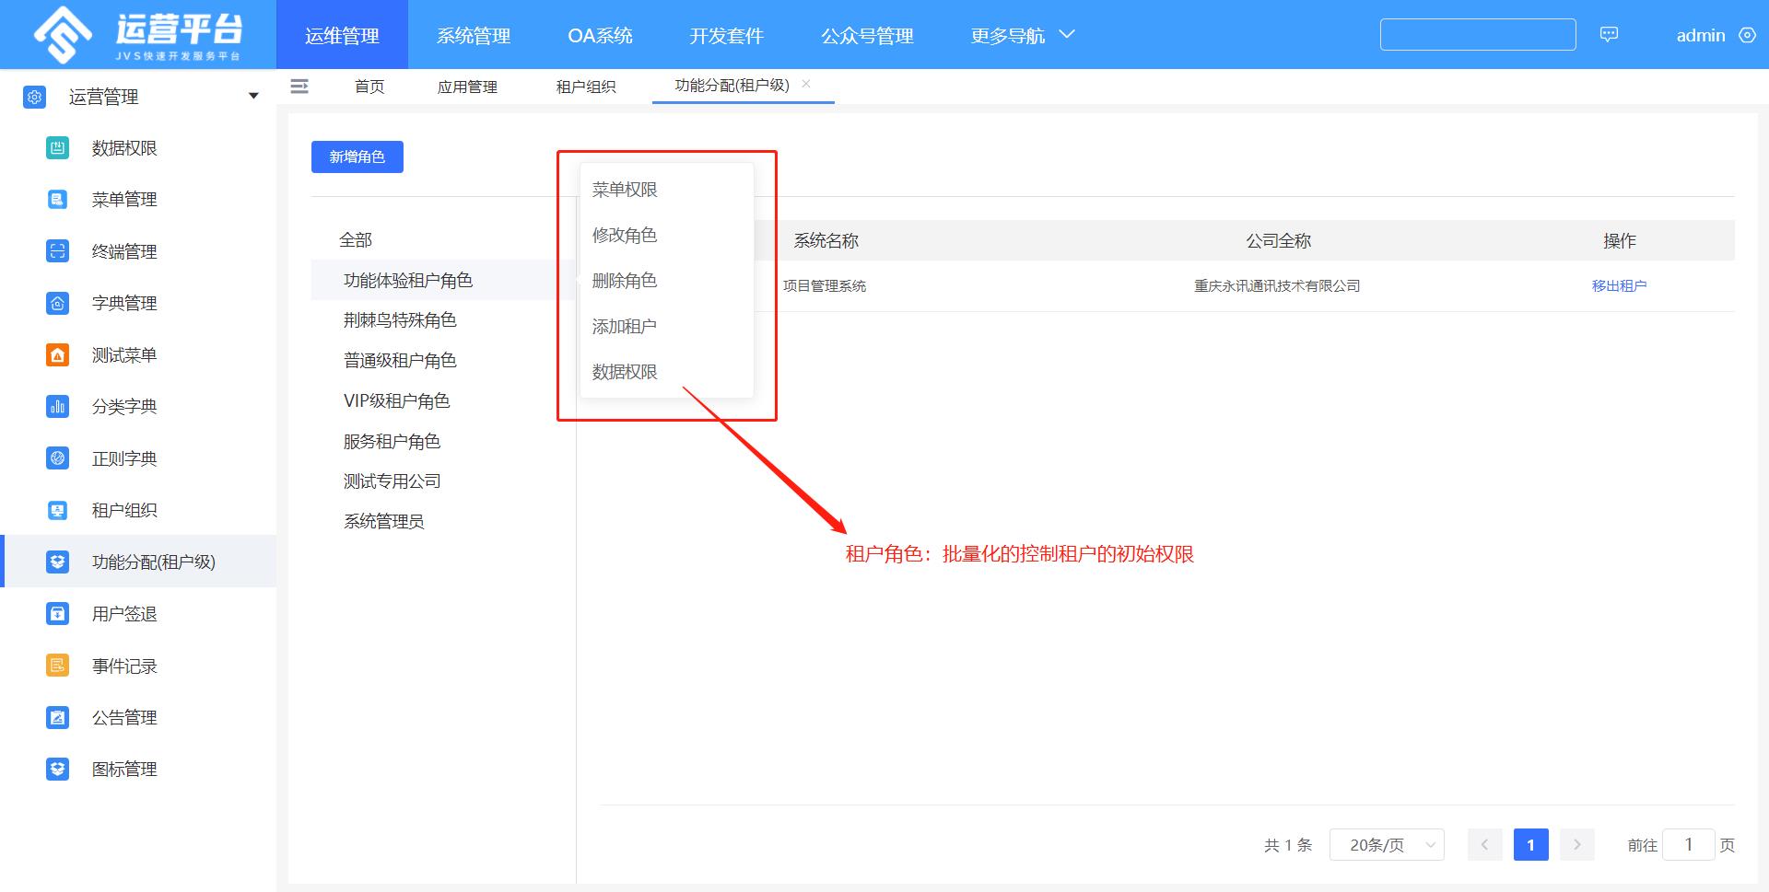Screen dimensions: 1769x892
Task: Click the 运营管理 gear icon
Action: pos(35,97)
